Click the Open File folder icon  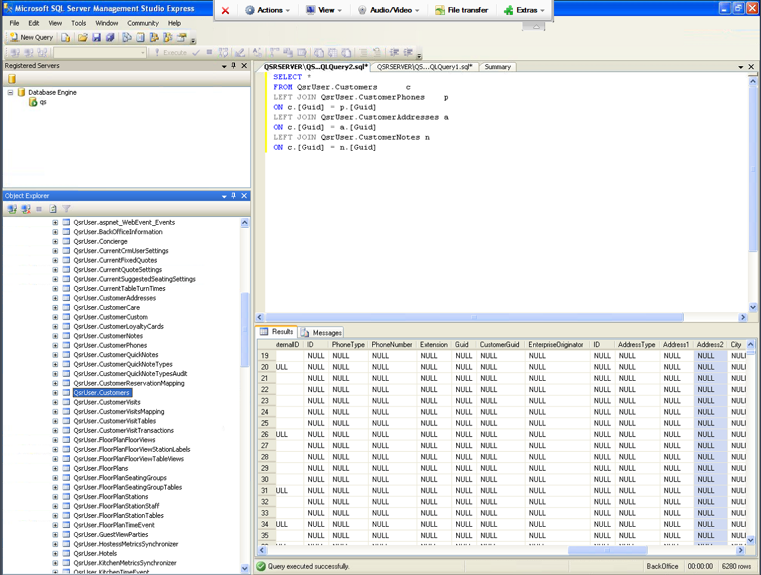click(x=83, y=37)
